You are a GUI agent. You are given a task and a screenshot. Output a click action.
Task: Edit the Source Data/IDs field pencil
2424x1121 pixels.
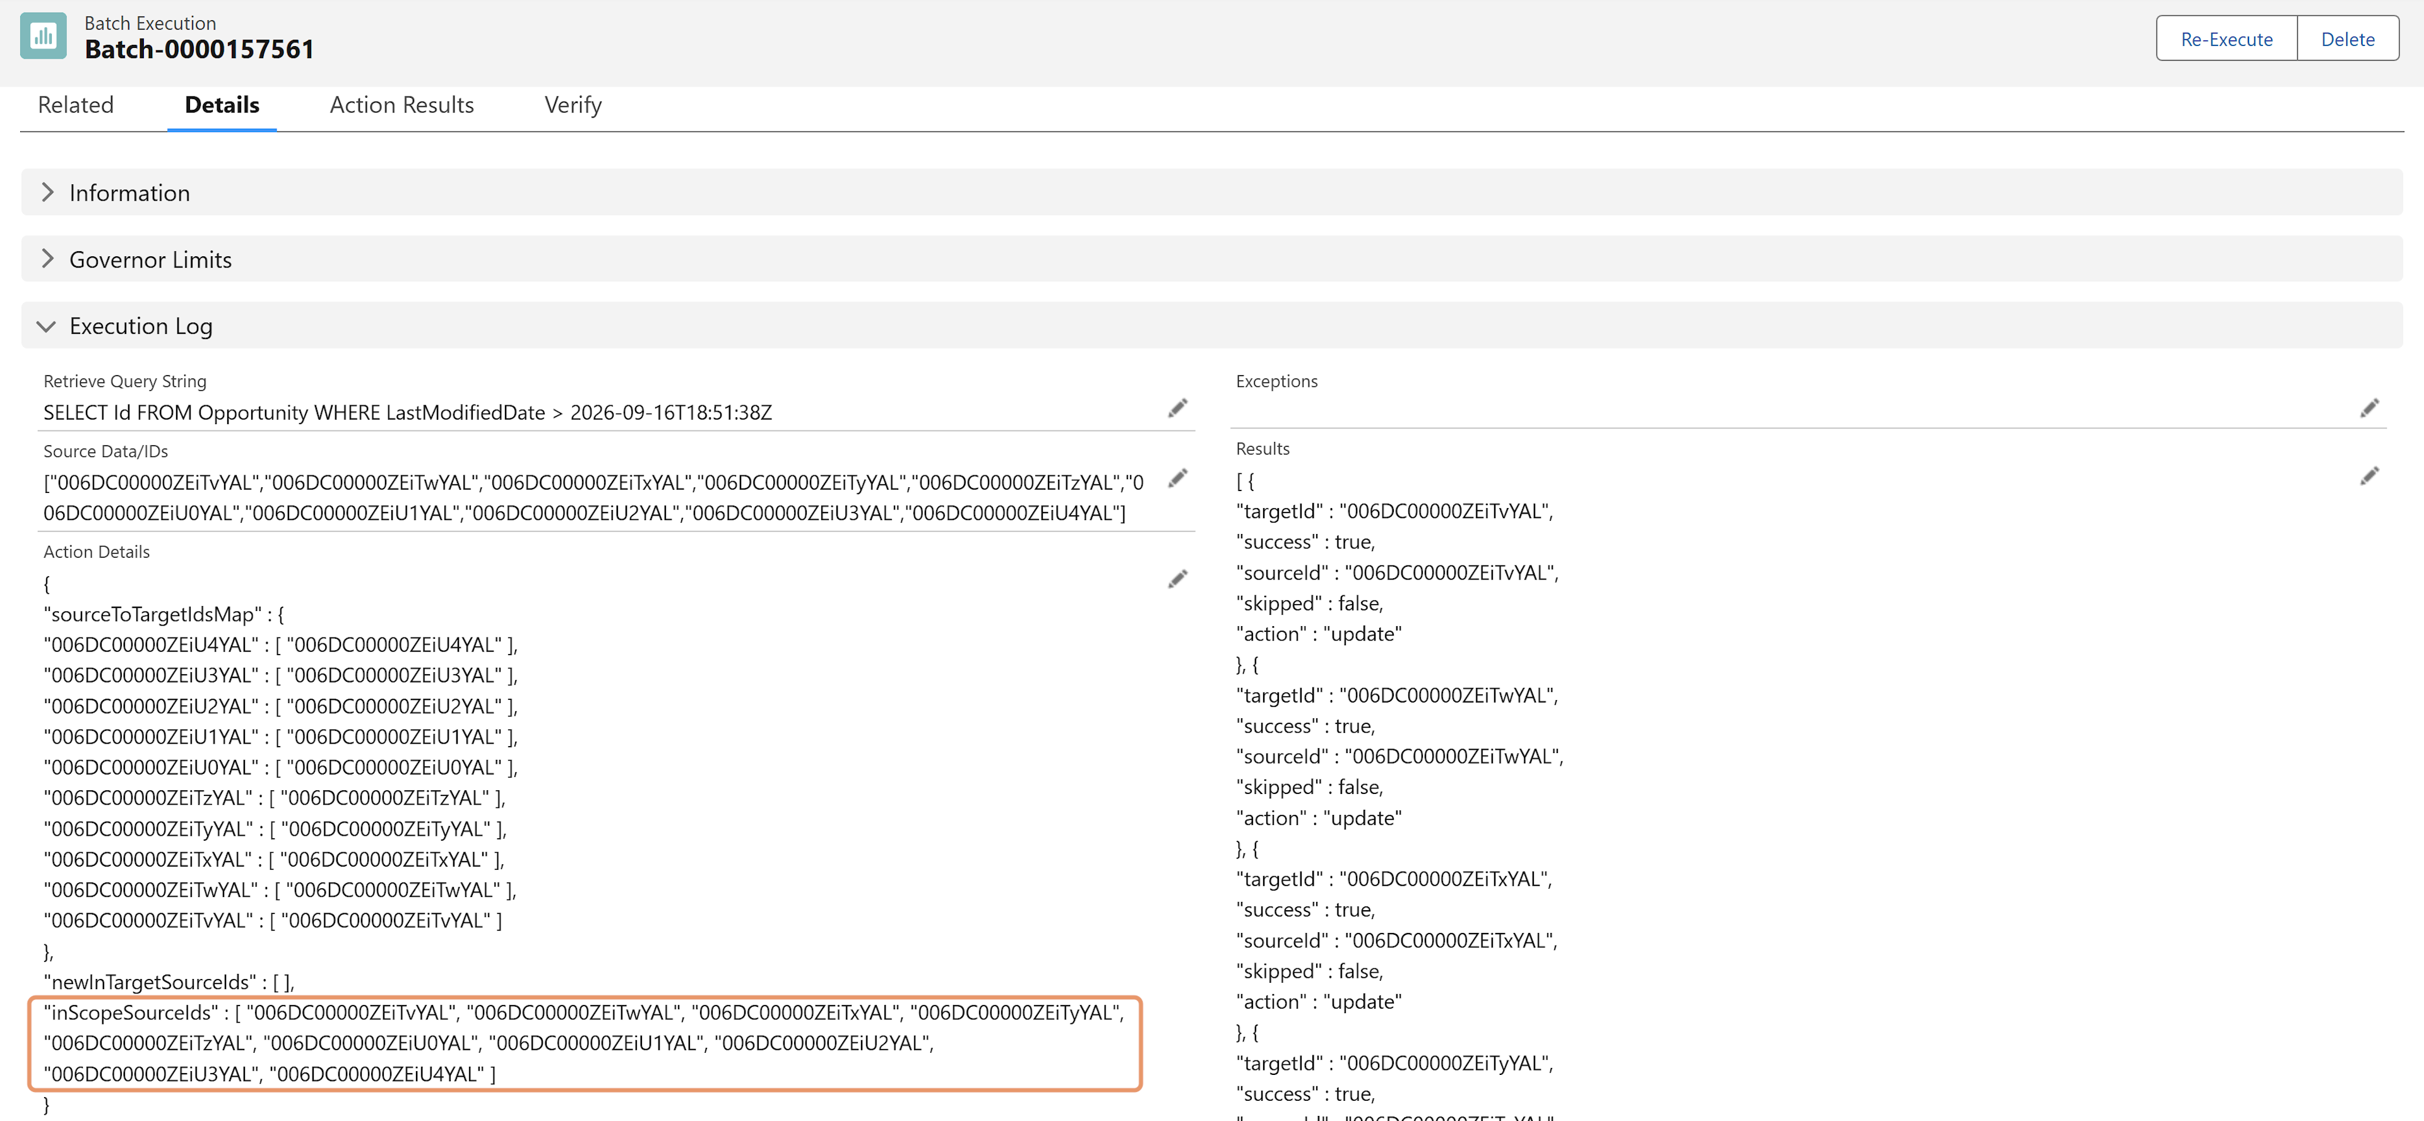pyautogui.click(x=1177, y=478)
